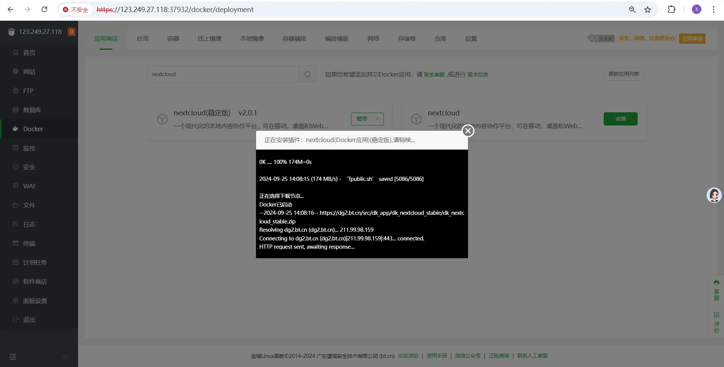Open the 微信公众号 footer link

point(468,356)
